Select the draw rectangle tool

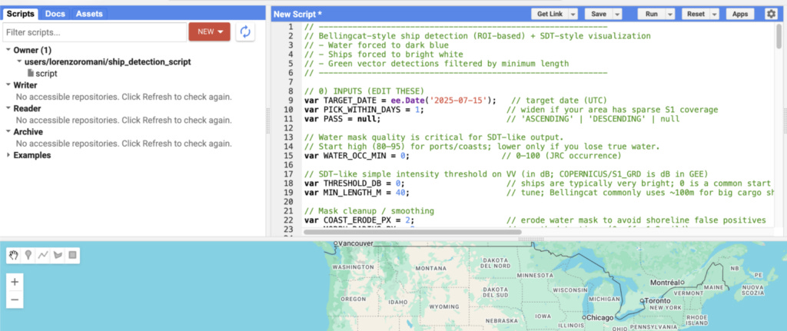(x=72, y=256)
